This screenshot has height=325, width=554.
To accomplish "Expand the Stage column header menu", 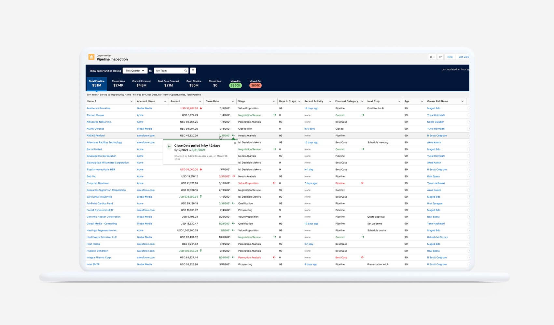I will pos(273,101).
